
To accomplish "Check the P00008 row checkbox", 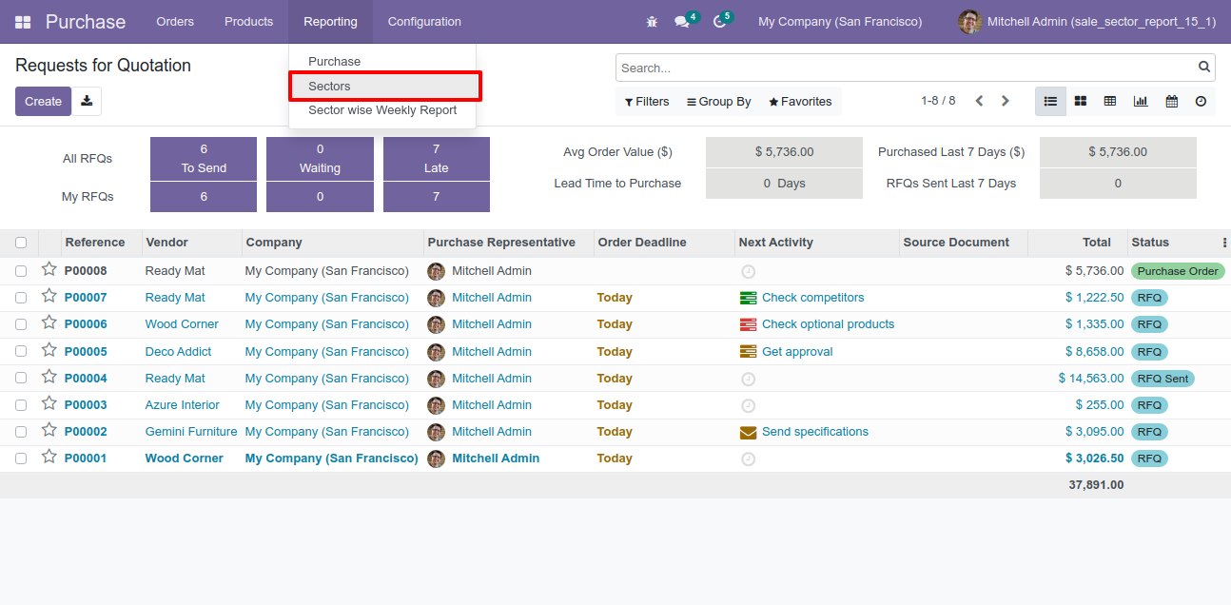I will click(21, 271).
